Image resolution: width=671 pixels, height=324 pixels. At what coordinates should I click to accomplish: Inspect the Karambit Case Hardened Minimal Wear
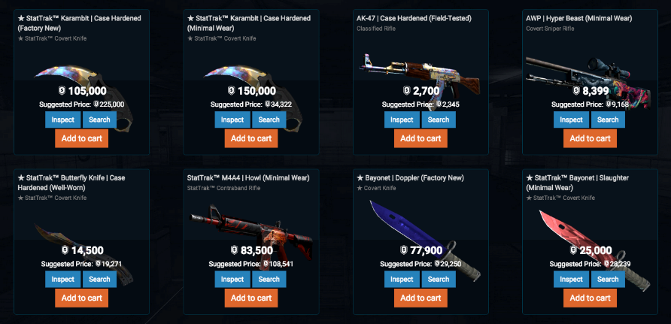[232, 120]
